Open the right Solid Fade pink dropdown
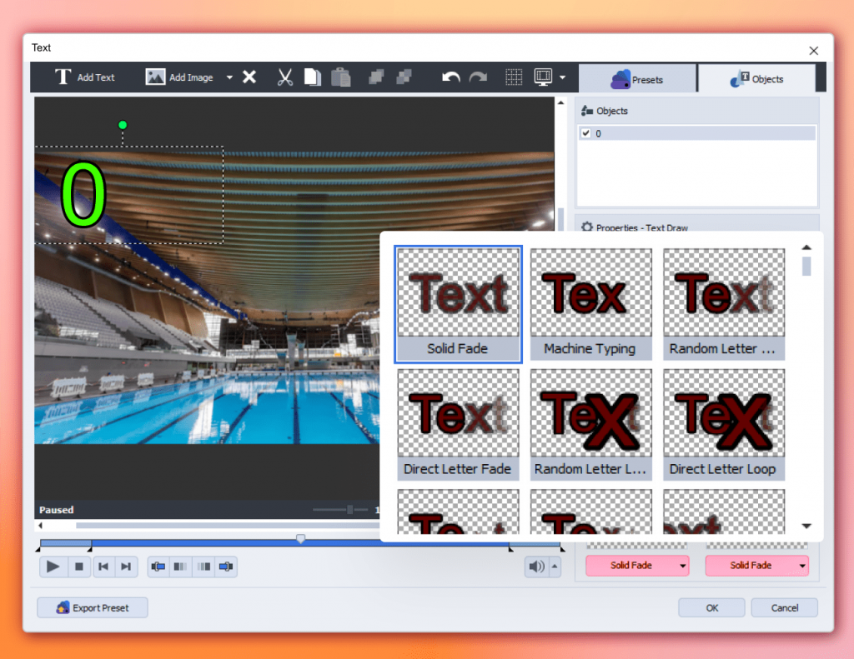 [801, 566]
